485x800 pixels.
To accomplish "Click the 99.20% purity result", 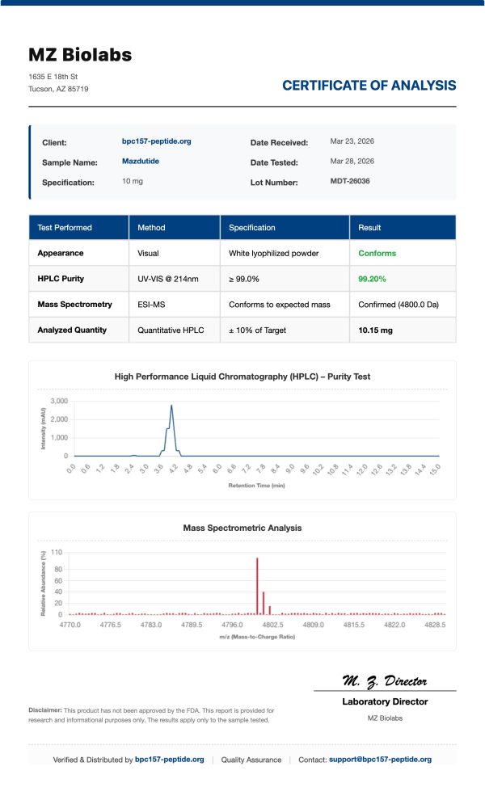I will 372,279.
